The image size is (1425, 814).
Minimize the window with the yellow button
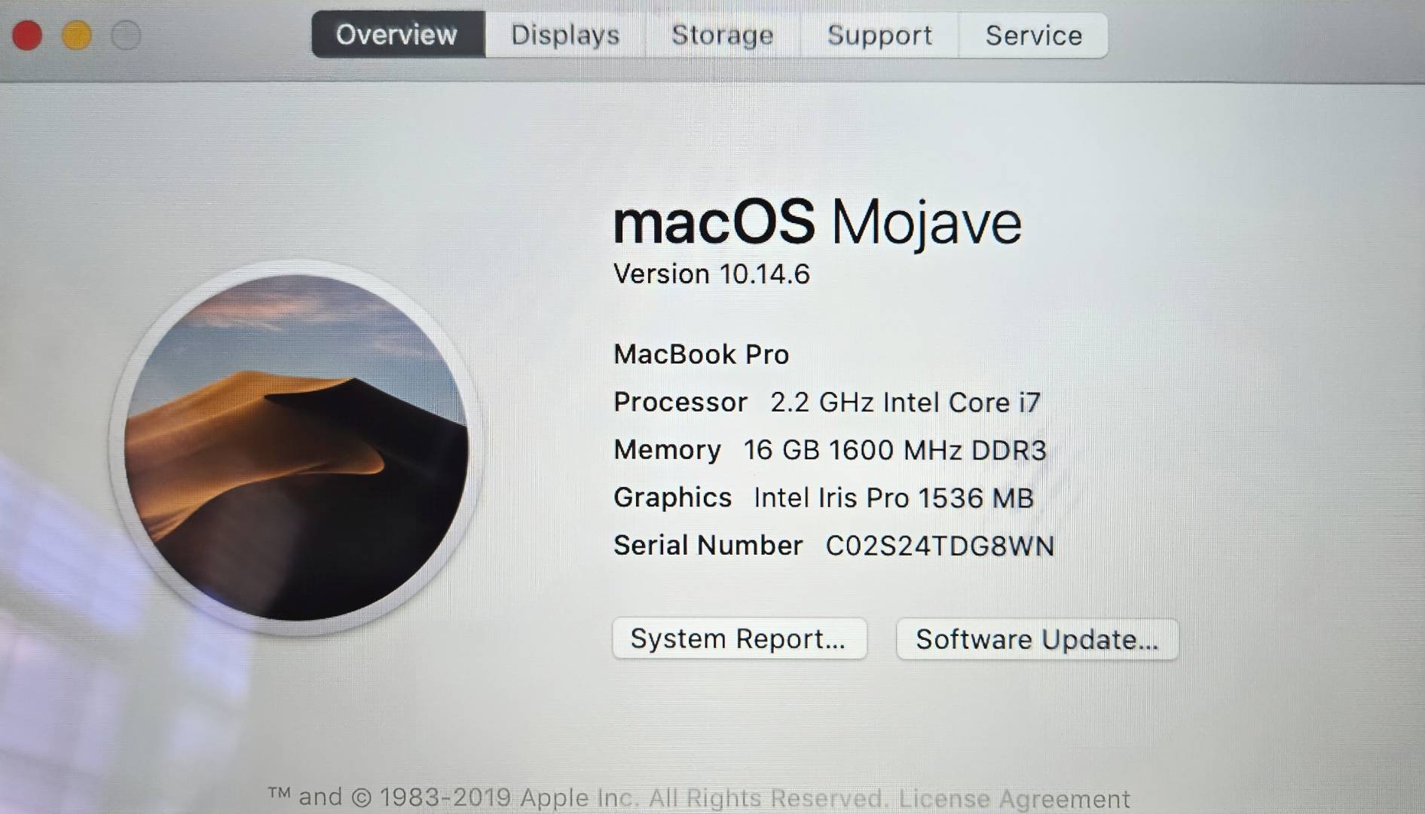tap(77, 35)
